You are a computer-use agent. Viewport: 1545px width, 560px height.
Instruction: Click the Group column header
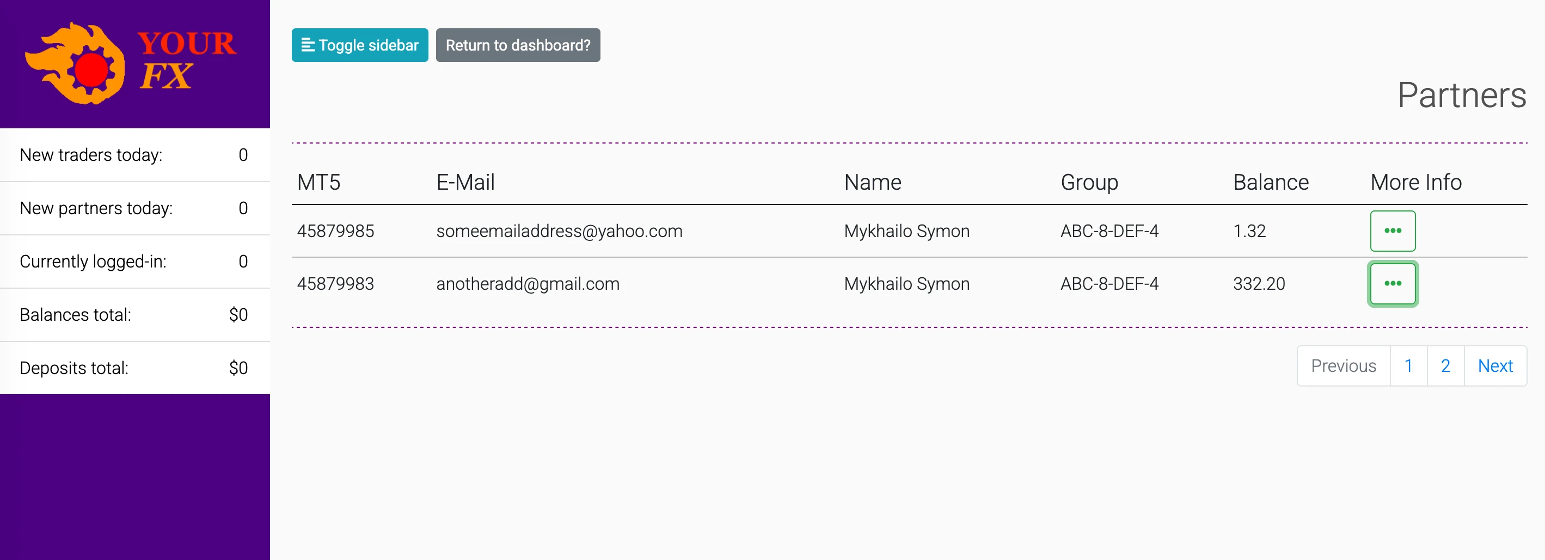[x=1089, y=182]
